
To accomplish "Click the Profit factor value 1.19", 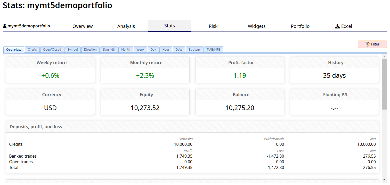I will click(x=240, y=75).
